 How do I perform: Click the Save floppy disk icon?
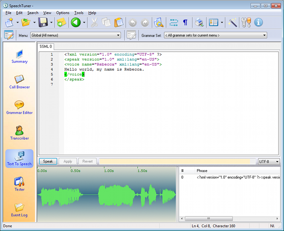click(43, 23)
